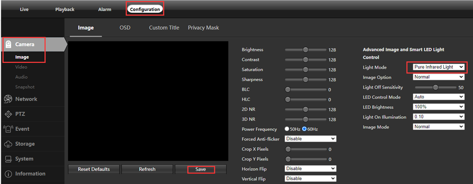The image size is (473, 184).
Task: Open the Privacy Mask tab
Action: coord(203,28)
